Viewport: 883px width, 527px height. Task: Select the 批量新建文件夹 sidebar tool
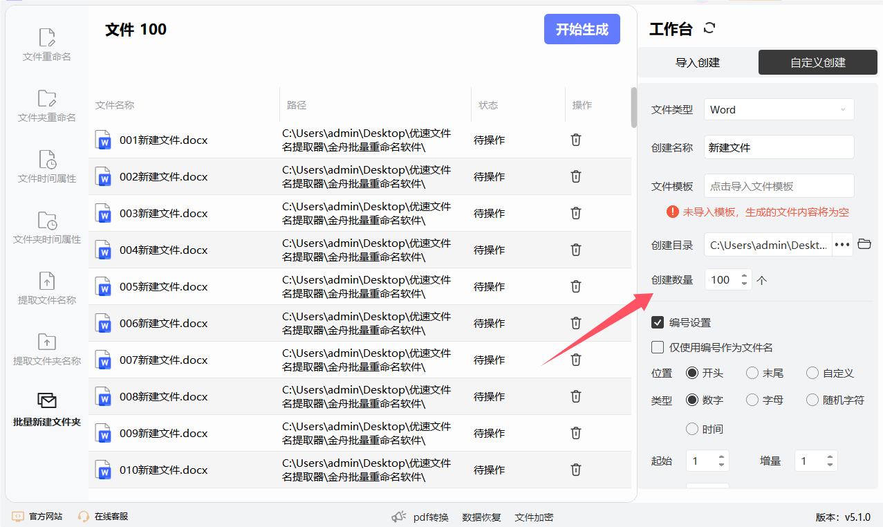(47, 410)
